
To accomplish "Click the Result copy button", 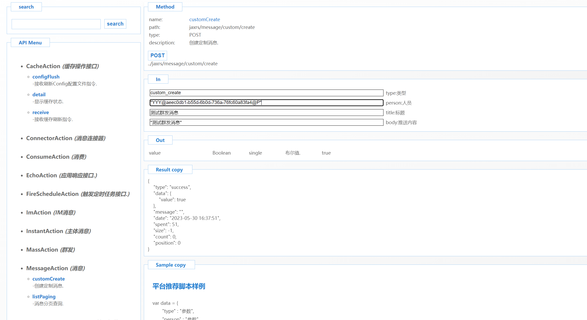I will [x=169, y=170].
